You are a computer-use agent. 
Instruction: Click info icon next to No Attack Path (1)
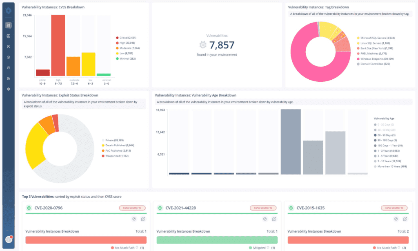point(137,248)
